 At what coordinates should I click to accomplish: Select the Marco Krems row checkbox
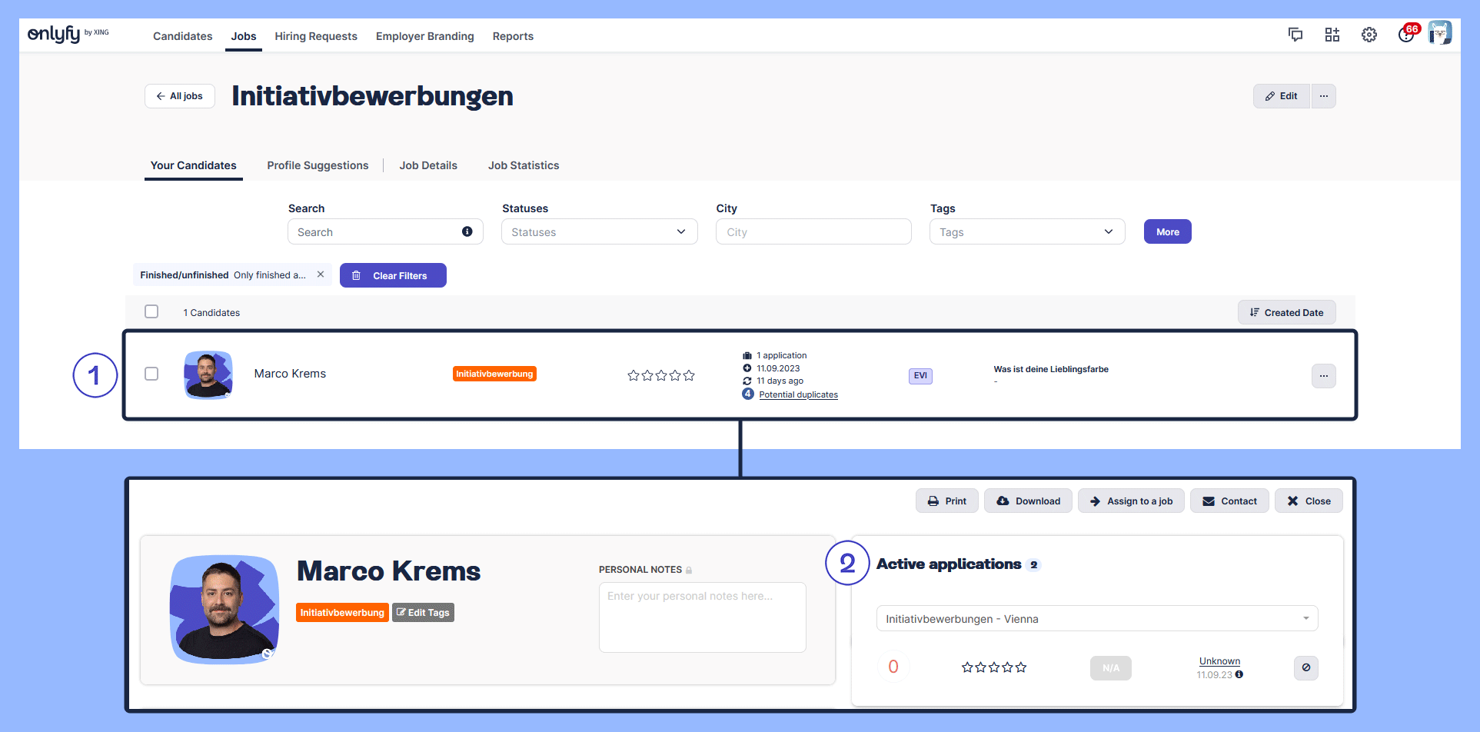pos(151,374)
